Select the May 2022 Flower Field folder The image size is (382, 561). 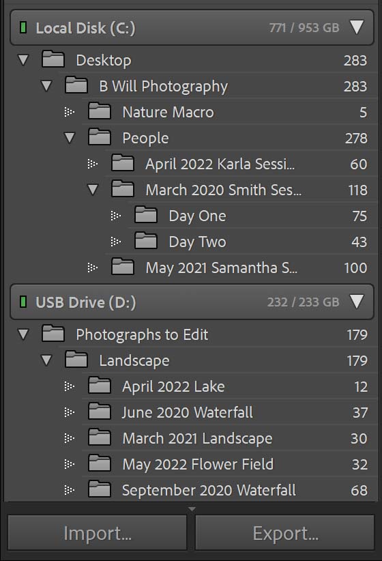(230, 464)
